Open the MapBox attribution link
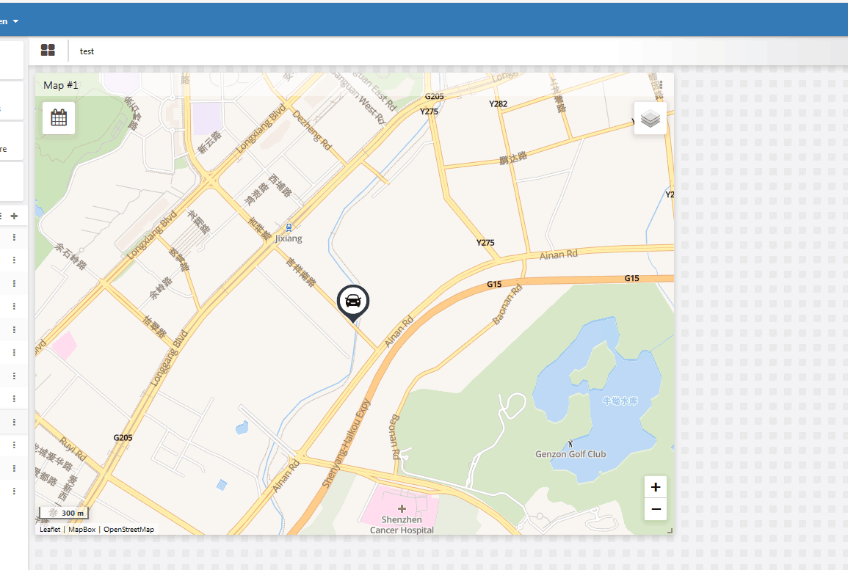The image size is (848, 570). pyautogui.click(x=81, y=530)
